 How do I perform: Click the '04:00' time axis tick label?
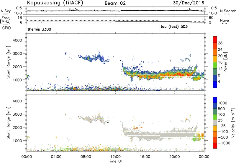(x=56, y=157)
